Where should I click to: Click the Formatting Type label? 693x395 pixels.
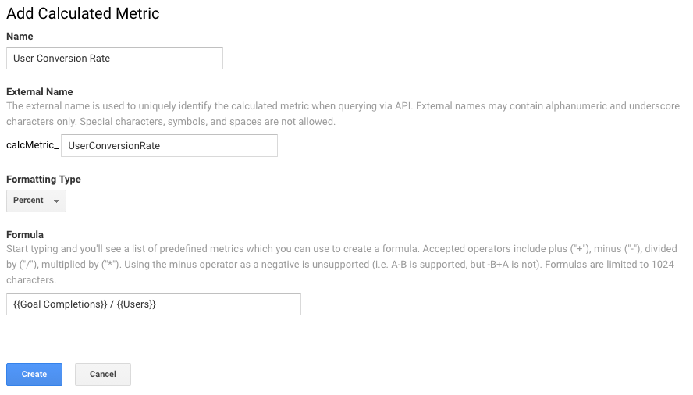[44, 179]
